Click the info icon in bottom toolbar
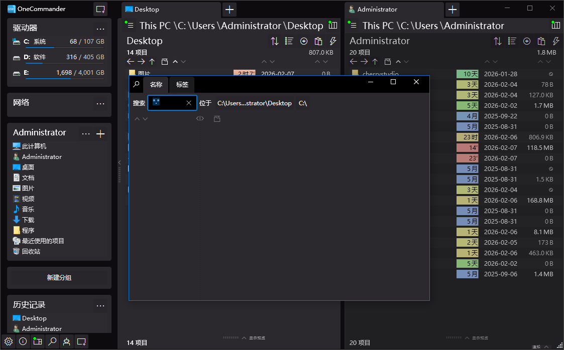 pyautogui.click(x=23, y=341)
